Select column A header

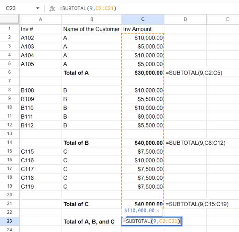click(x=41, y=19)
